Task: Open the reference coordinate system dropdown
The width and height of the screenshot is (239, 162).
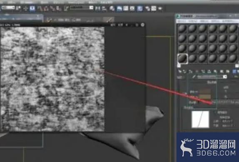Action: 8,7
